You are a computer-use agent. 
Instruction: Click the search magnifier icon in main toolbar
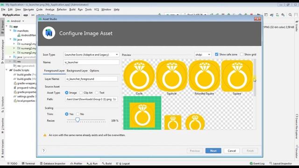(290, 14)
